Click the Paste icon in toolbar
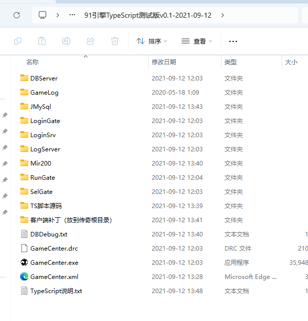This screenshot has height=321, width=308. tap(42, 41)
